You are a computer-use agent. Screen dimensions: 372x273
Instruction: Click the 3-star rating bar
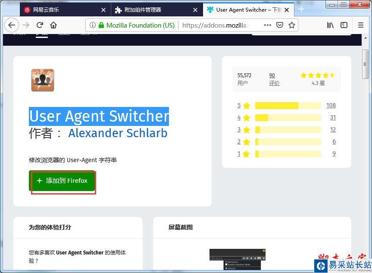point(288,130)
